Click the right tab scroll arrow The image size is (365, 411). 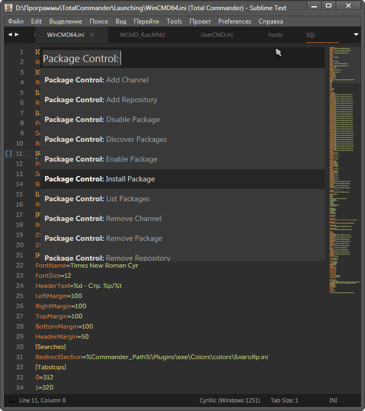point(17,34)
